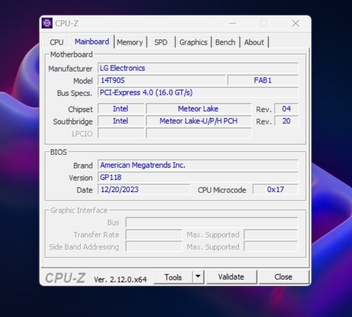Screen dimensions: 352x317
Task: Minimize the CPU-Z window
Action: 232,23
